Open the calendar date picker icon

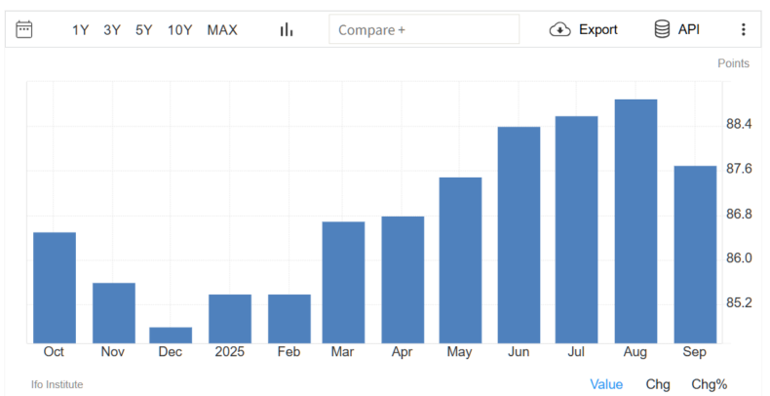(x=24, y=29)
